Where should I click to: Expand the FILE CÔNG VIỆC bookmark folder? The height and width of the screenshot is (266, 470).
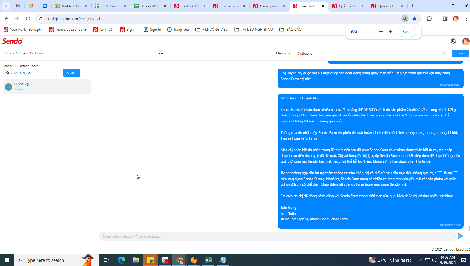click(x=211, y=30)
